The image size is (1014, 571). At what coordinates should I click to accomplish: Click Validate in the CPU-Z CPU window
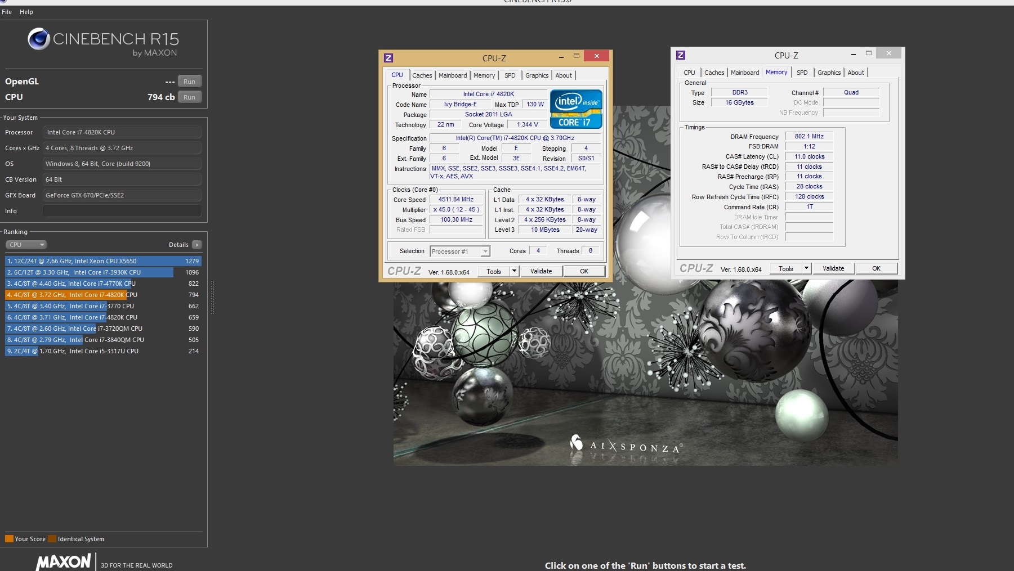click(541, 271)
